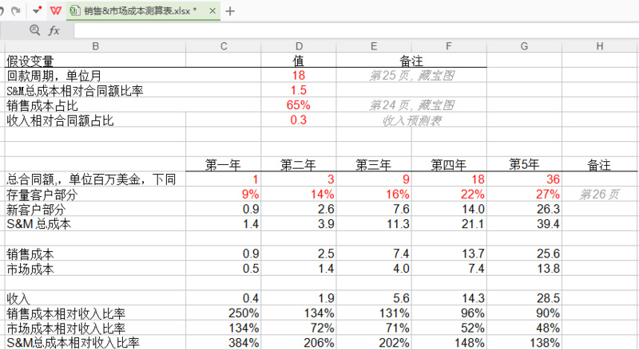This screenshot has height=350, width=639.
Task: Select the 第一年 ratio value 250%
Action: tap(224, 313)
